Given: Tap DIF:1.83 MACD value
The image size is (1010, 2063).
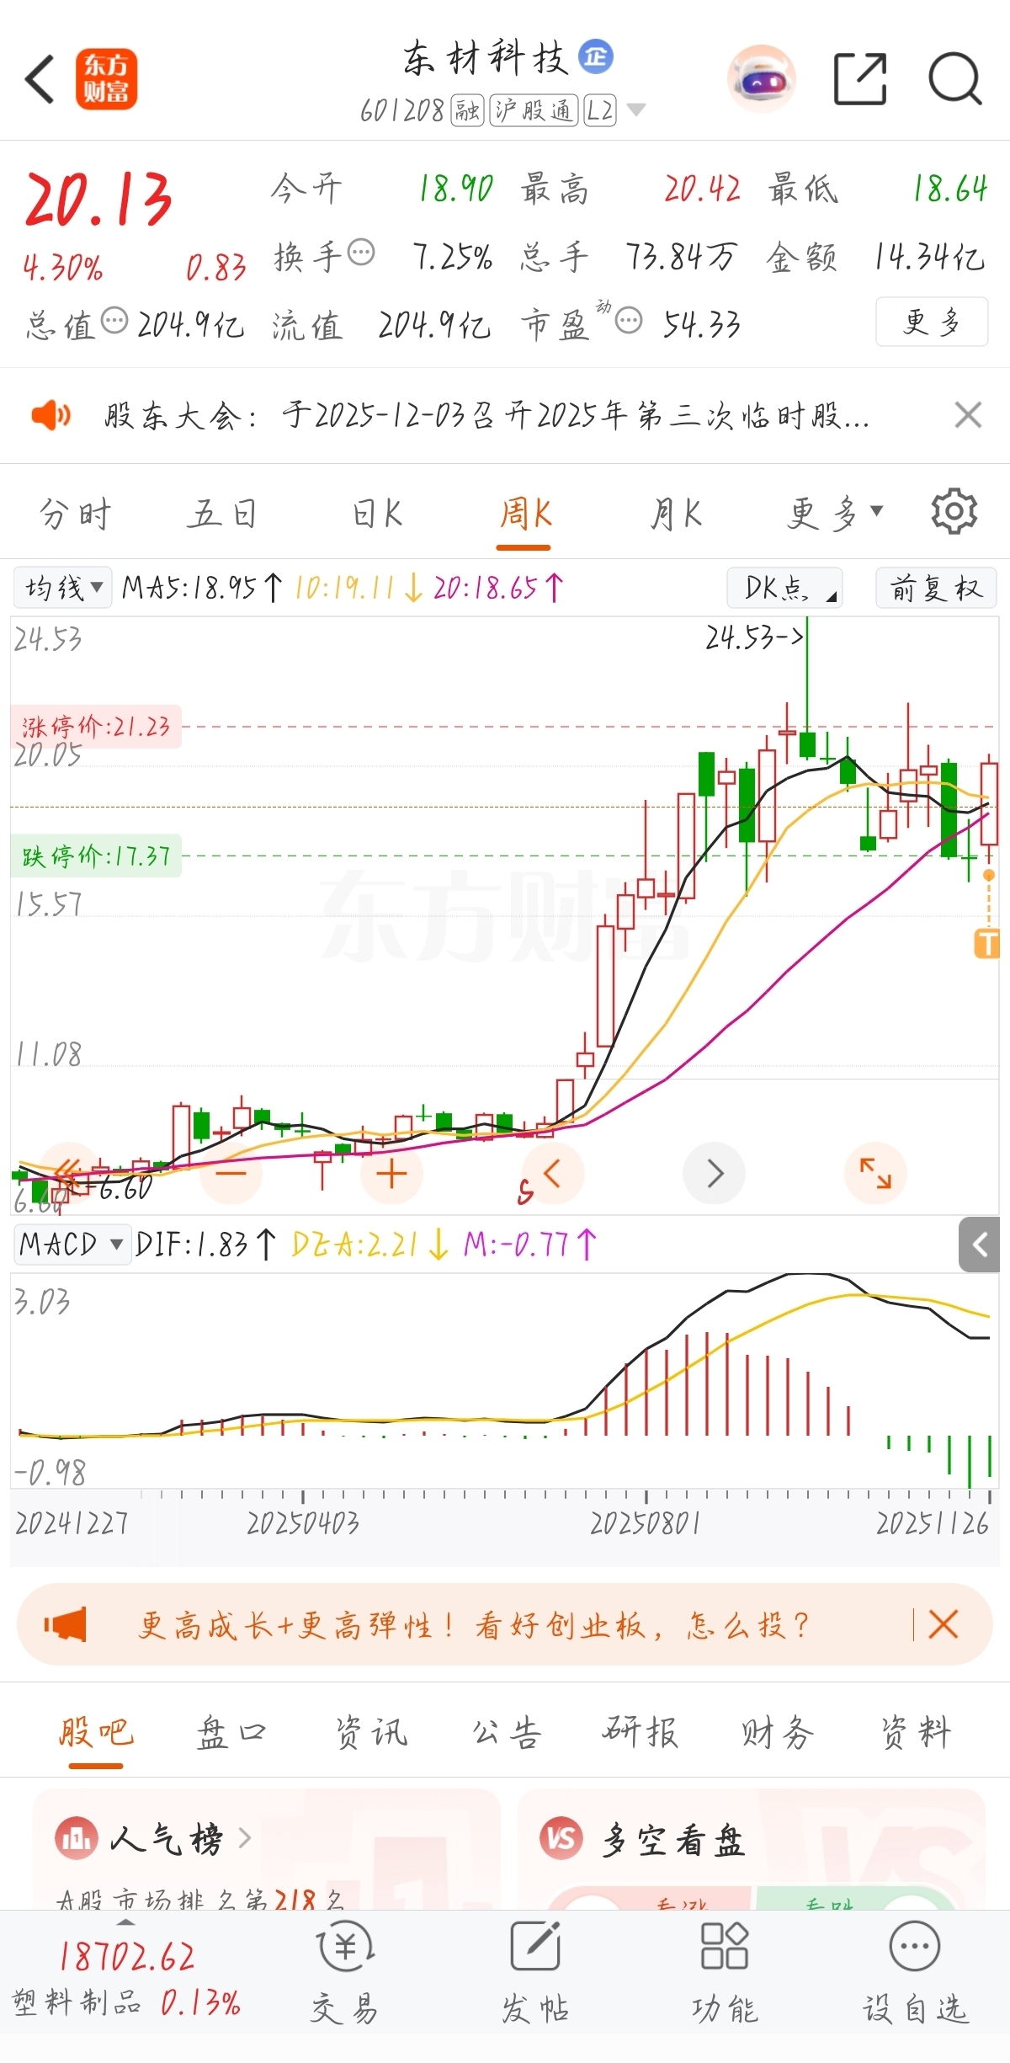Looking at the screenshot, I should 205,1245.
